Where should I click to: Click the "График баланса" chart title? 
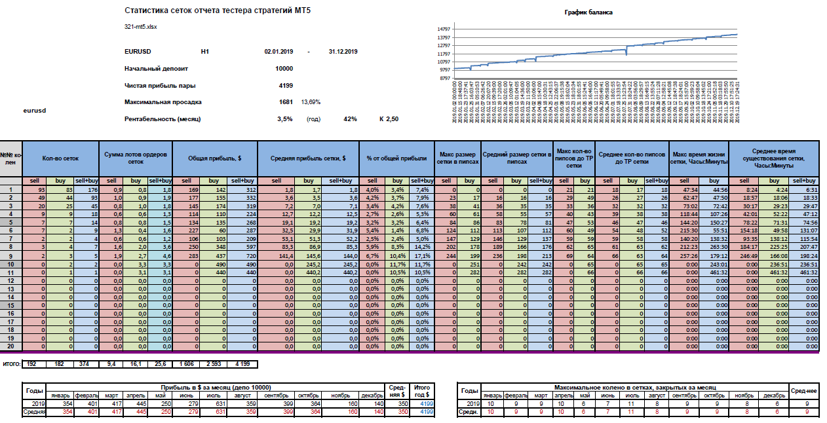pyautogui.click(x=588, y=12)
